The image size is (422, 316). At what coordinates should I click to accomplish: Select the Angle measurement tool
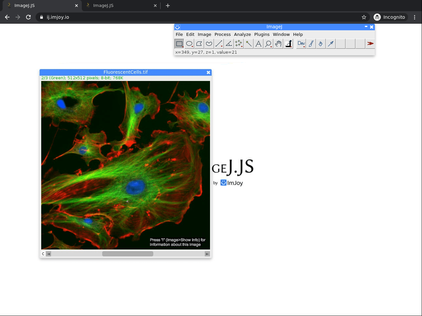(x=228, y=43)
